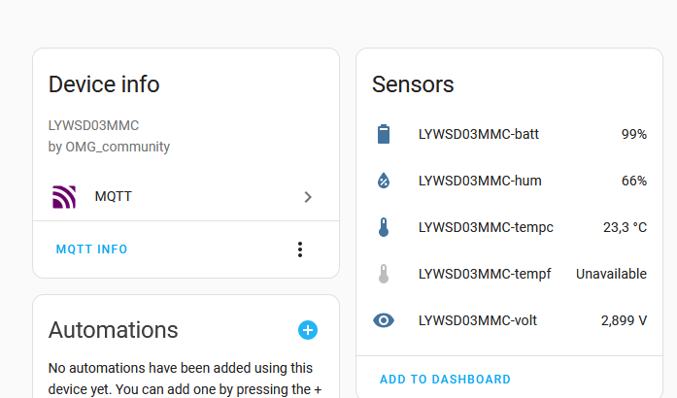Open the LYWSD03MMC-volt sensor entry
This screenshot has width=677, height=398.
pyautogui.click(x=510, y=320)
